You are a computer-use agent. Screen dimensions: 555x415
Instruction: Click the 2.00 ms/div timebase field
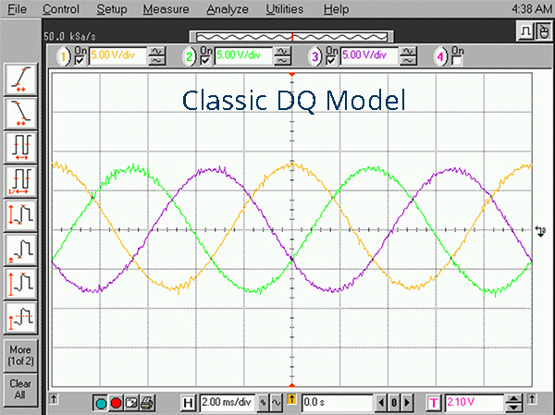click(x=228, y=403)
